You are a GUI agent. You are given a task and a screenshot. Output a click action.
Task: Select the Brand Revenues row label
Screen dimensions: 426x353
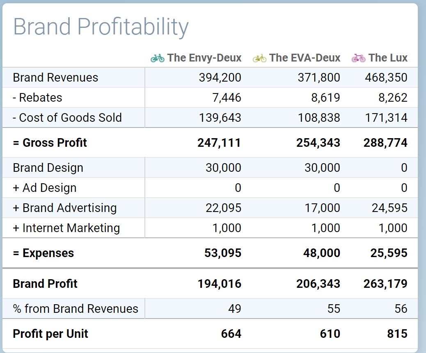point(55,77)
